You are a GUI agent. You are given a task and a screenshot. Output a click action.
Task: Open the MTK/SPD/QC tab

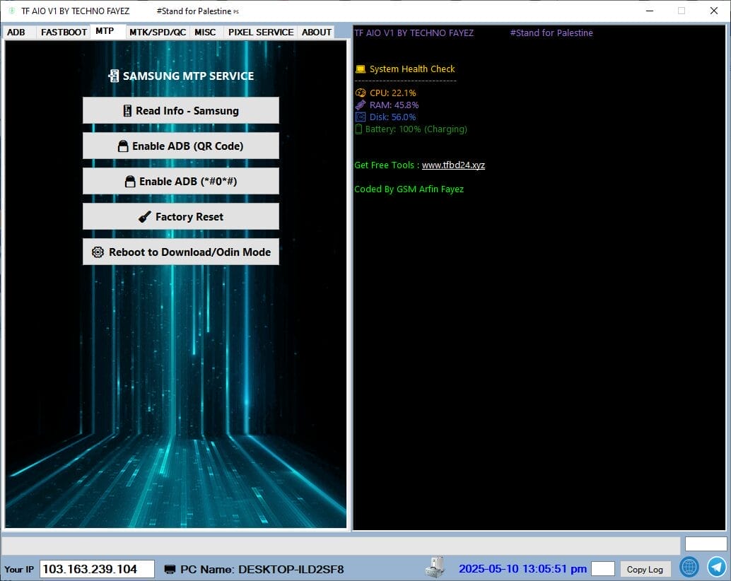coord(157,32)
